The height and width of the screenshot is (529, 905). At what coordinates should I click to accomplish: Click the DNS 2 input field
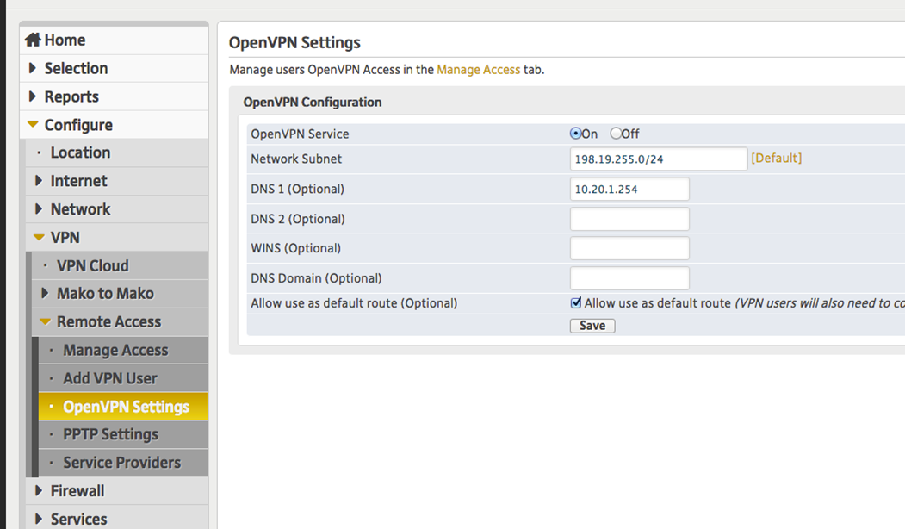click(629, 219)
